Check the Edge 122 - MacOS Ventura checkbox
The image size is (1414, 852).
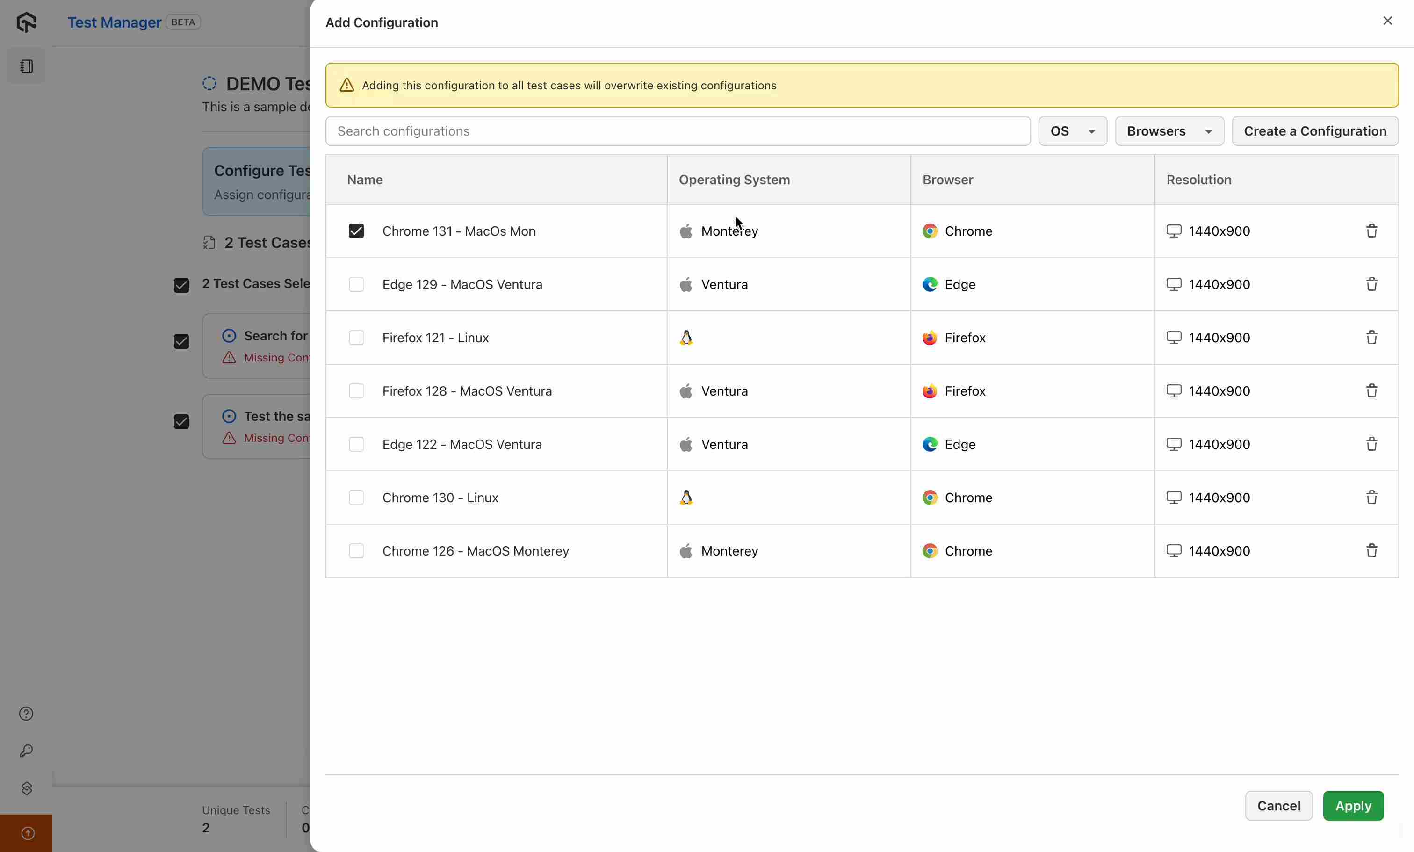click(x=356, y=444)
